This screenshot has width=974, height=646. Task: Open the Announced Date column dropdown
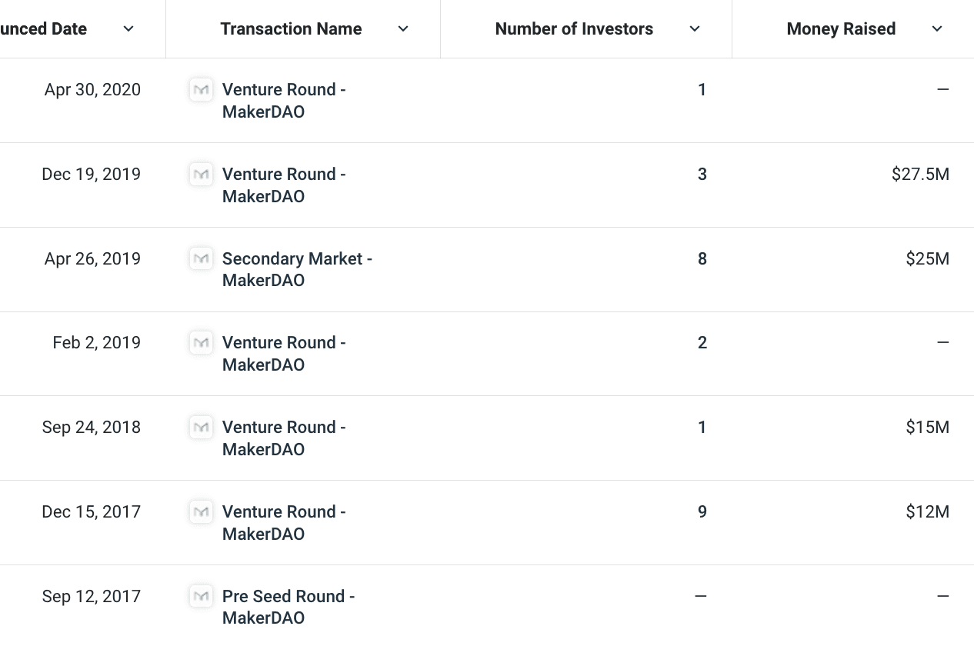point(128,28)
